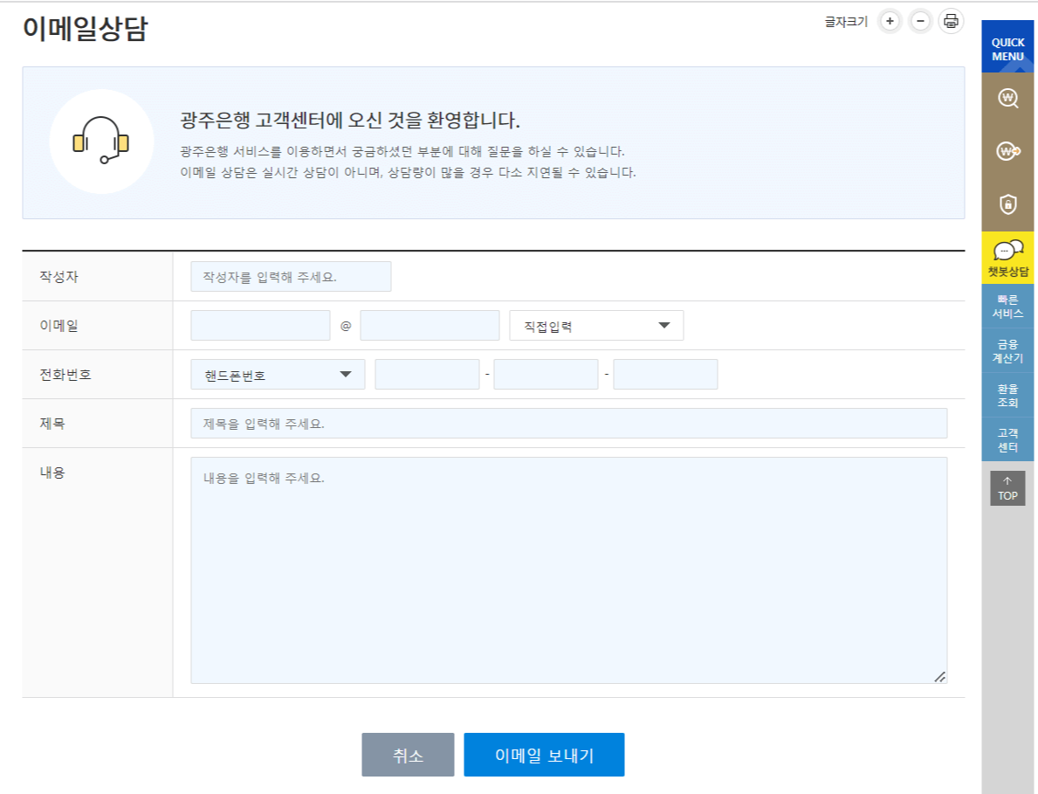Click the minus icon to decrease font size
The height and width of the screenshot is (794, 1038).
click(921, 19)
